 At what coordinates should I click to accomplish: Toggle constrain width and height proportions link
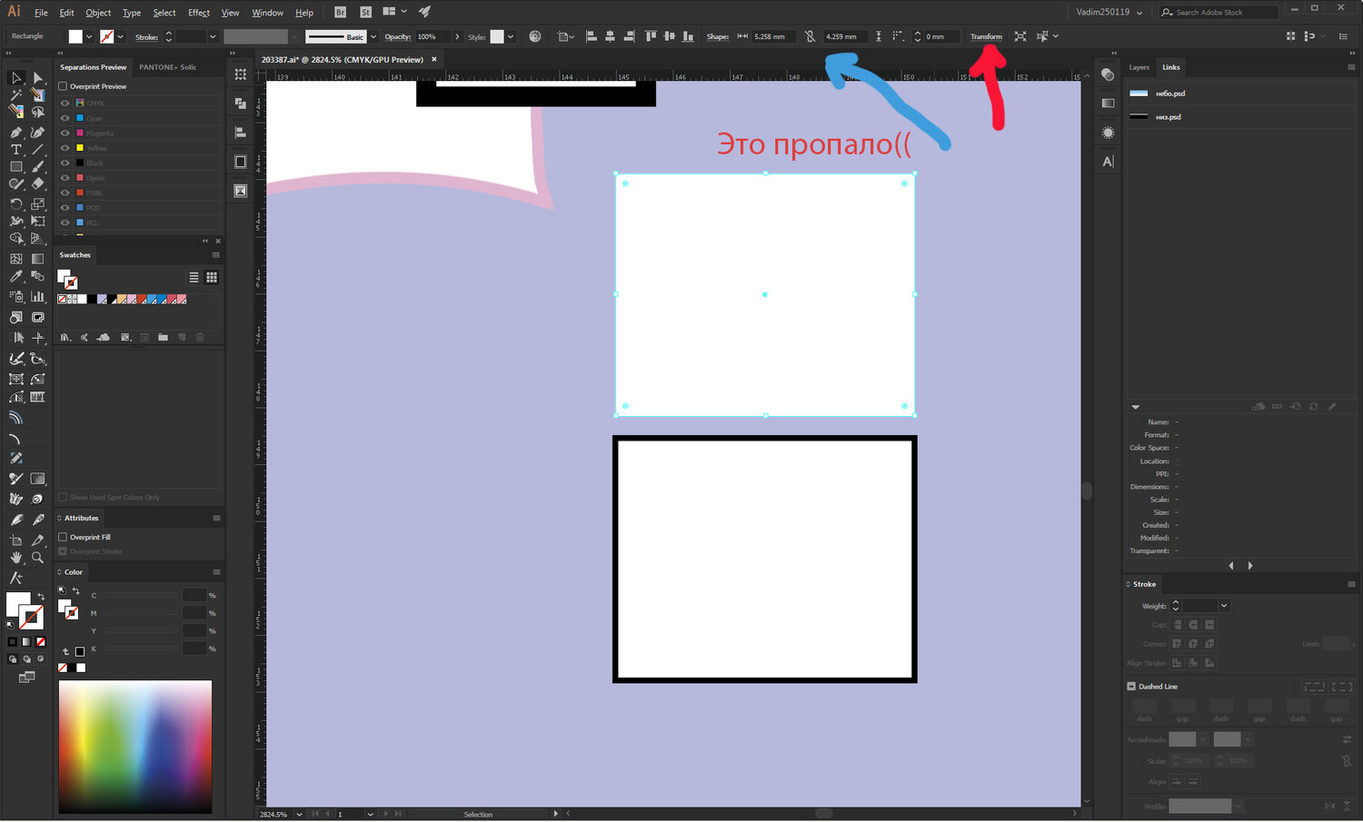810,36
